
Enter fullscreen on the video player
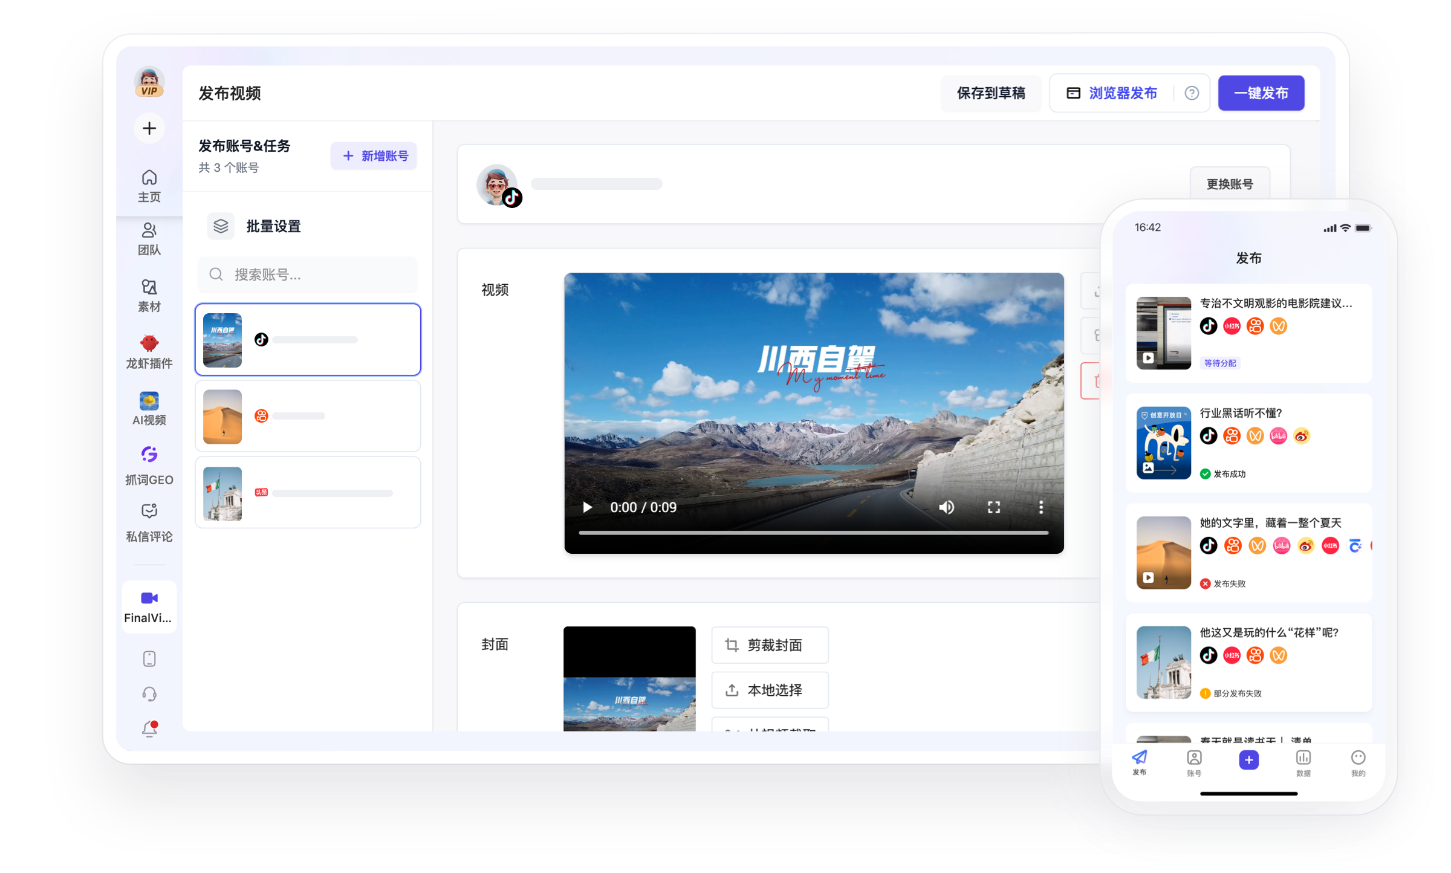point(993,507)
